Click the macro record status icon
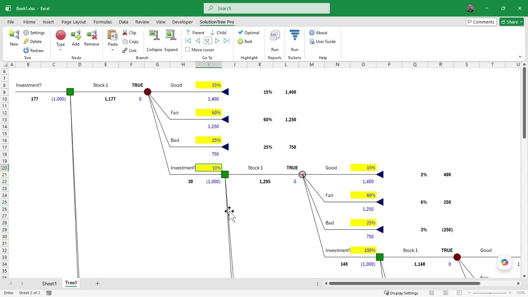The height and width of the screenshot is (297, 528). (x=49, y=293)
